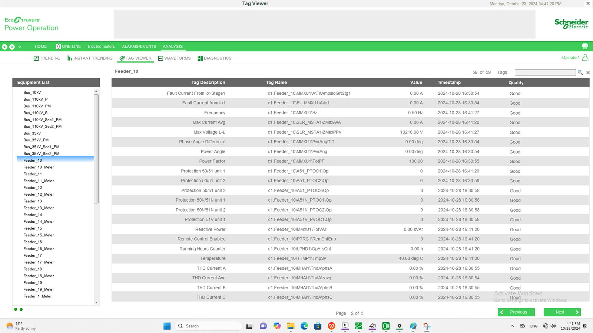This screenshot has width=593, height=333.
Task: Open the Diagnostics view
Action: [215, 58]
